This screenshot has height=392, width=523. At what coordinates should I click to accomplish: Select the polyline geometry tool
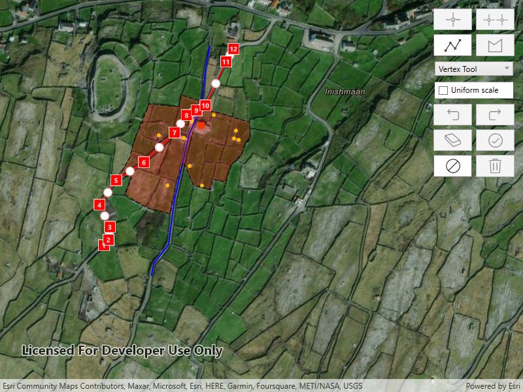click(x=452, y=45)
